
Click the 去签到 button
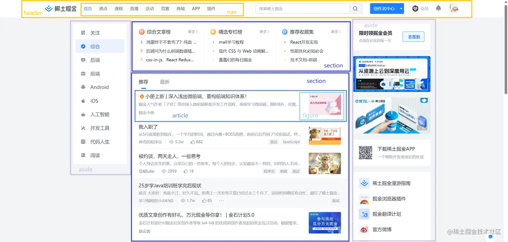(x=414, y=37)
